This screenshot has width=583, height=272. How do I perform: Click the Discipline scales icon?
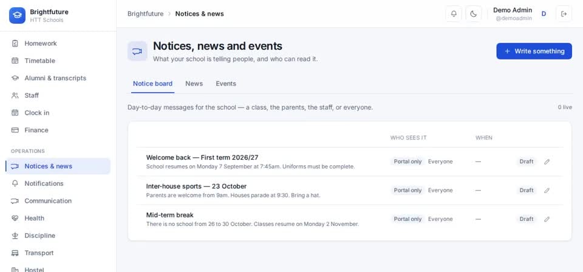15,236
